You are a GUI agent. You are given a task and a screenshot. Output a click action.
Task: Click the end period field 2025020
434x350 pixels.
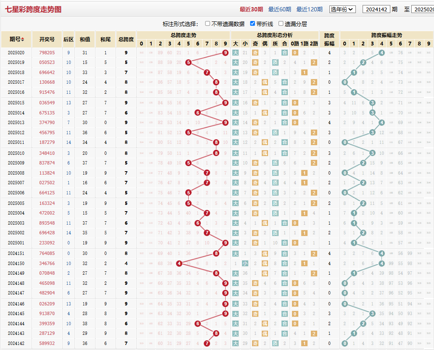[x=423, y=9]
